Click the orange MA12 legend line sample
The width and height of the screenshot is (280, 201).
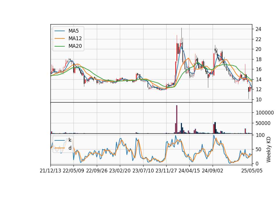pyautogui.click(x=60, y=38)
